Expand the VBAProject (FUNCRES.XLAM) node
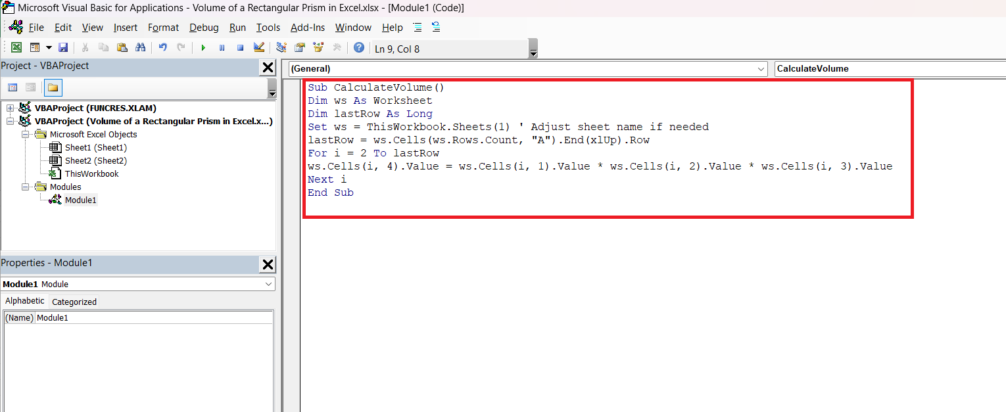Viewport: 1006px width, 412px height. tap(10, 108)
